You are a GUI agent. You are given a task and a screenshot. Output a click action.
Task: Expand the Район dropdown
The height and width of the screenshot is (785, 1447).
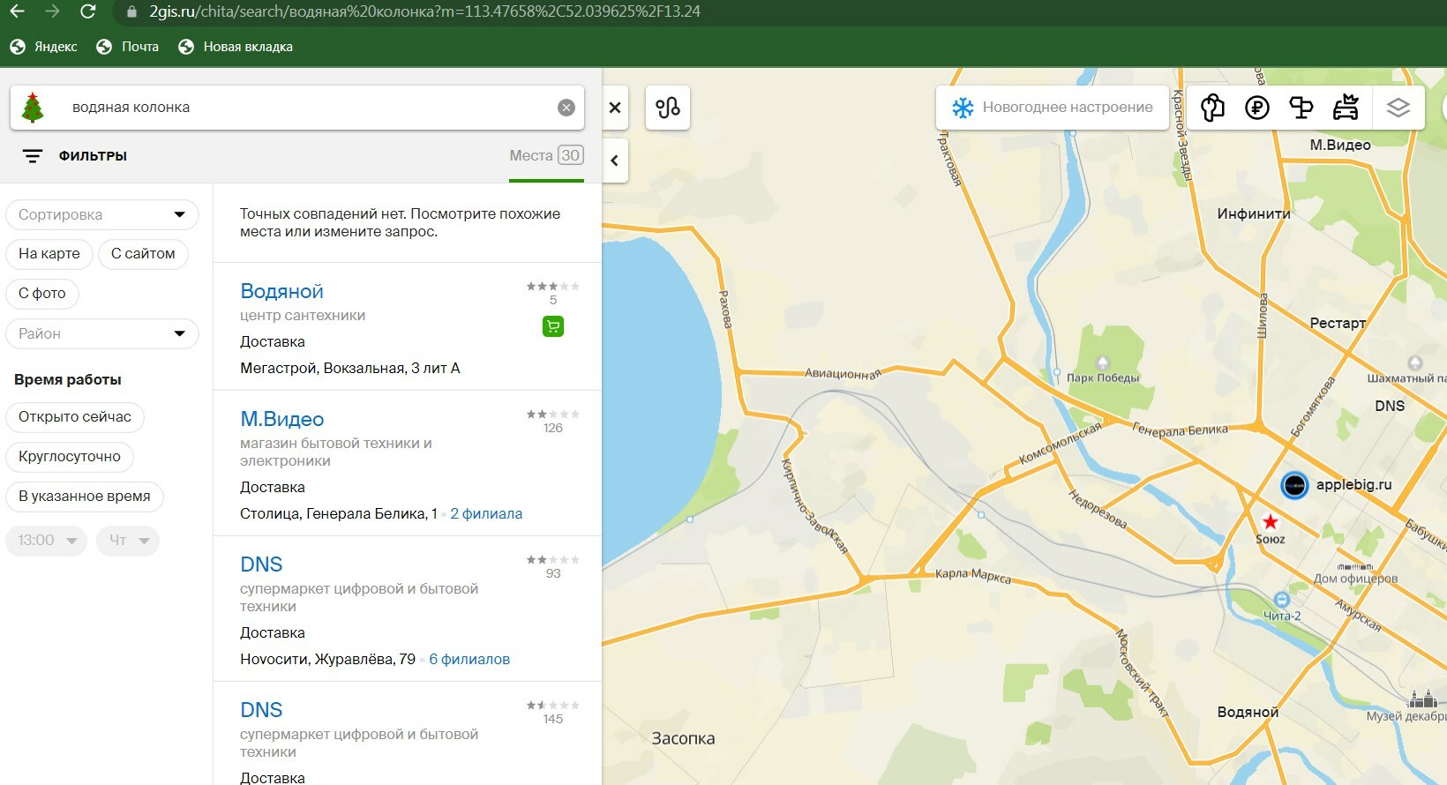pyautogui.click(x=102, y=333)
